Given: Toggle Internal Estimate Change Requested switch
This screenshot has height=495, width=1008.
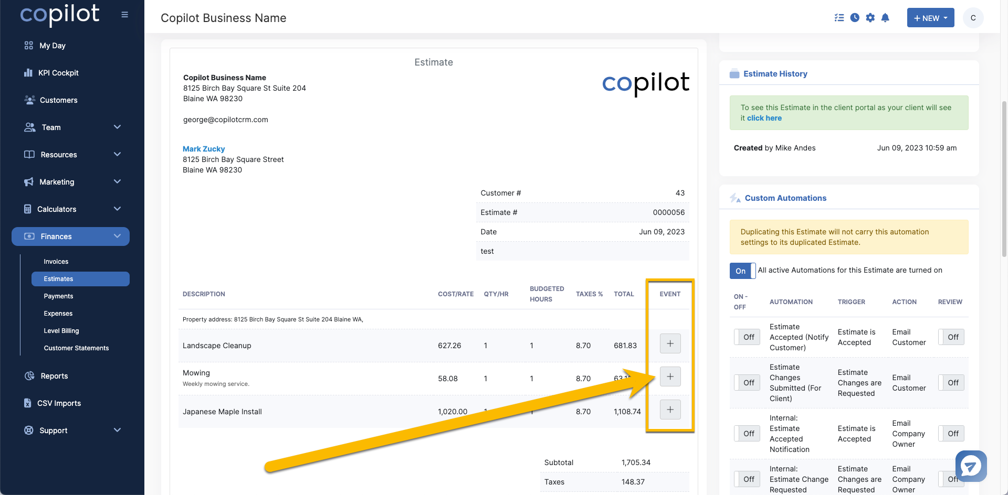Looking at the screenshot, I should point(747,479).
